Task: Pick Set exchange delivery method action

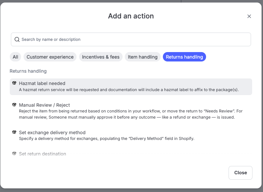Action: click(x=52, y=132)
